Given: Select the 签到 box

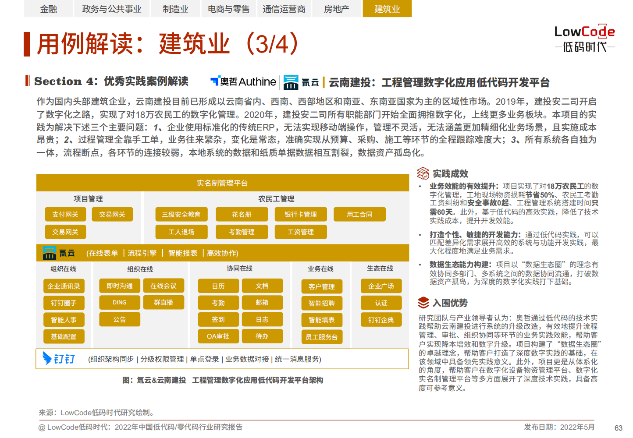Looking at the screenshot, I should 218,319.
